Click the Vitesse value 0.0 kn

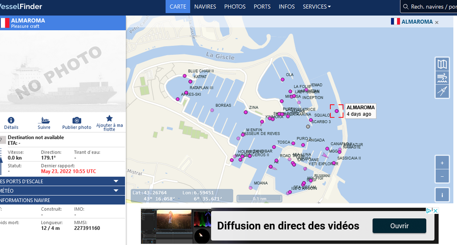[x=15, y=158]
